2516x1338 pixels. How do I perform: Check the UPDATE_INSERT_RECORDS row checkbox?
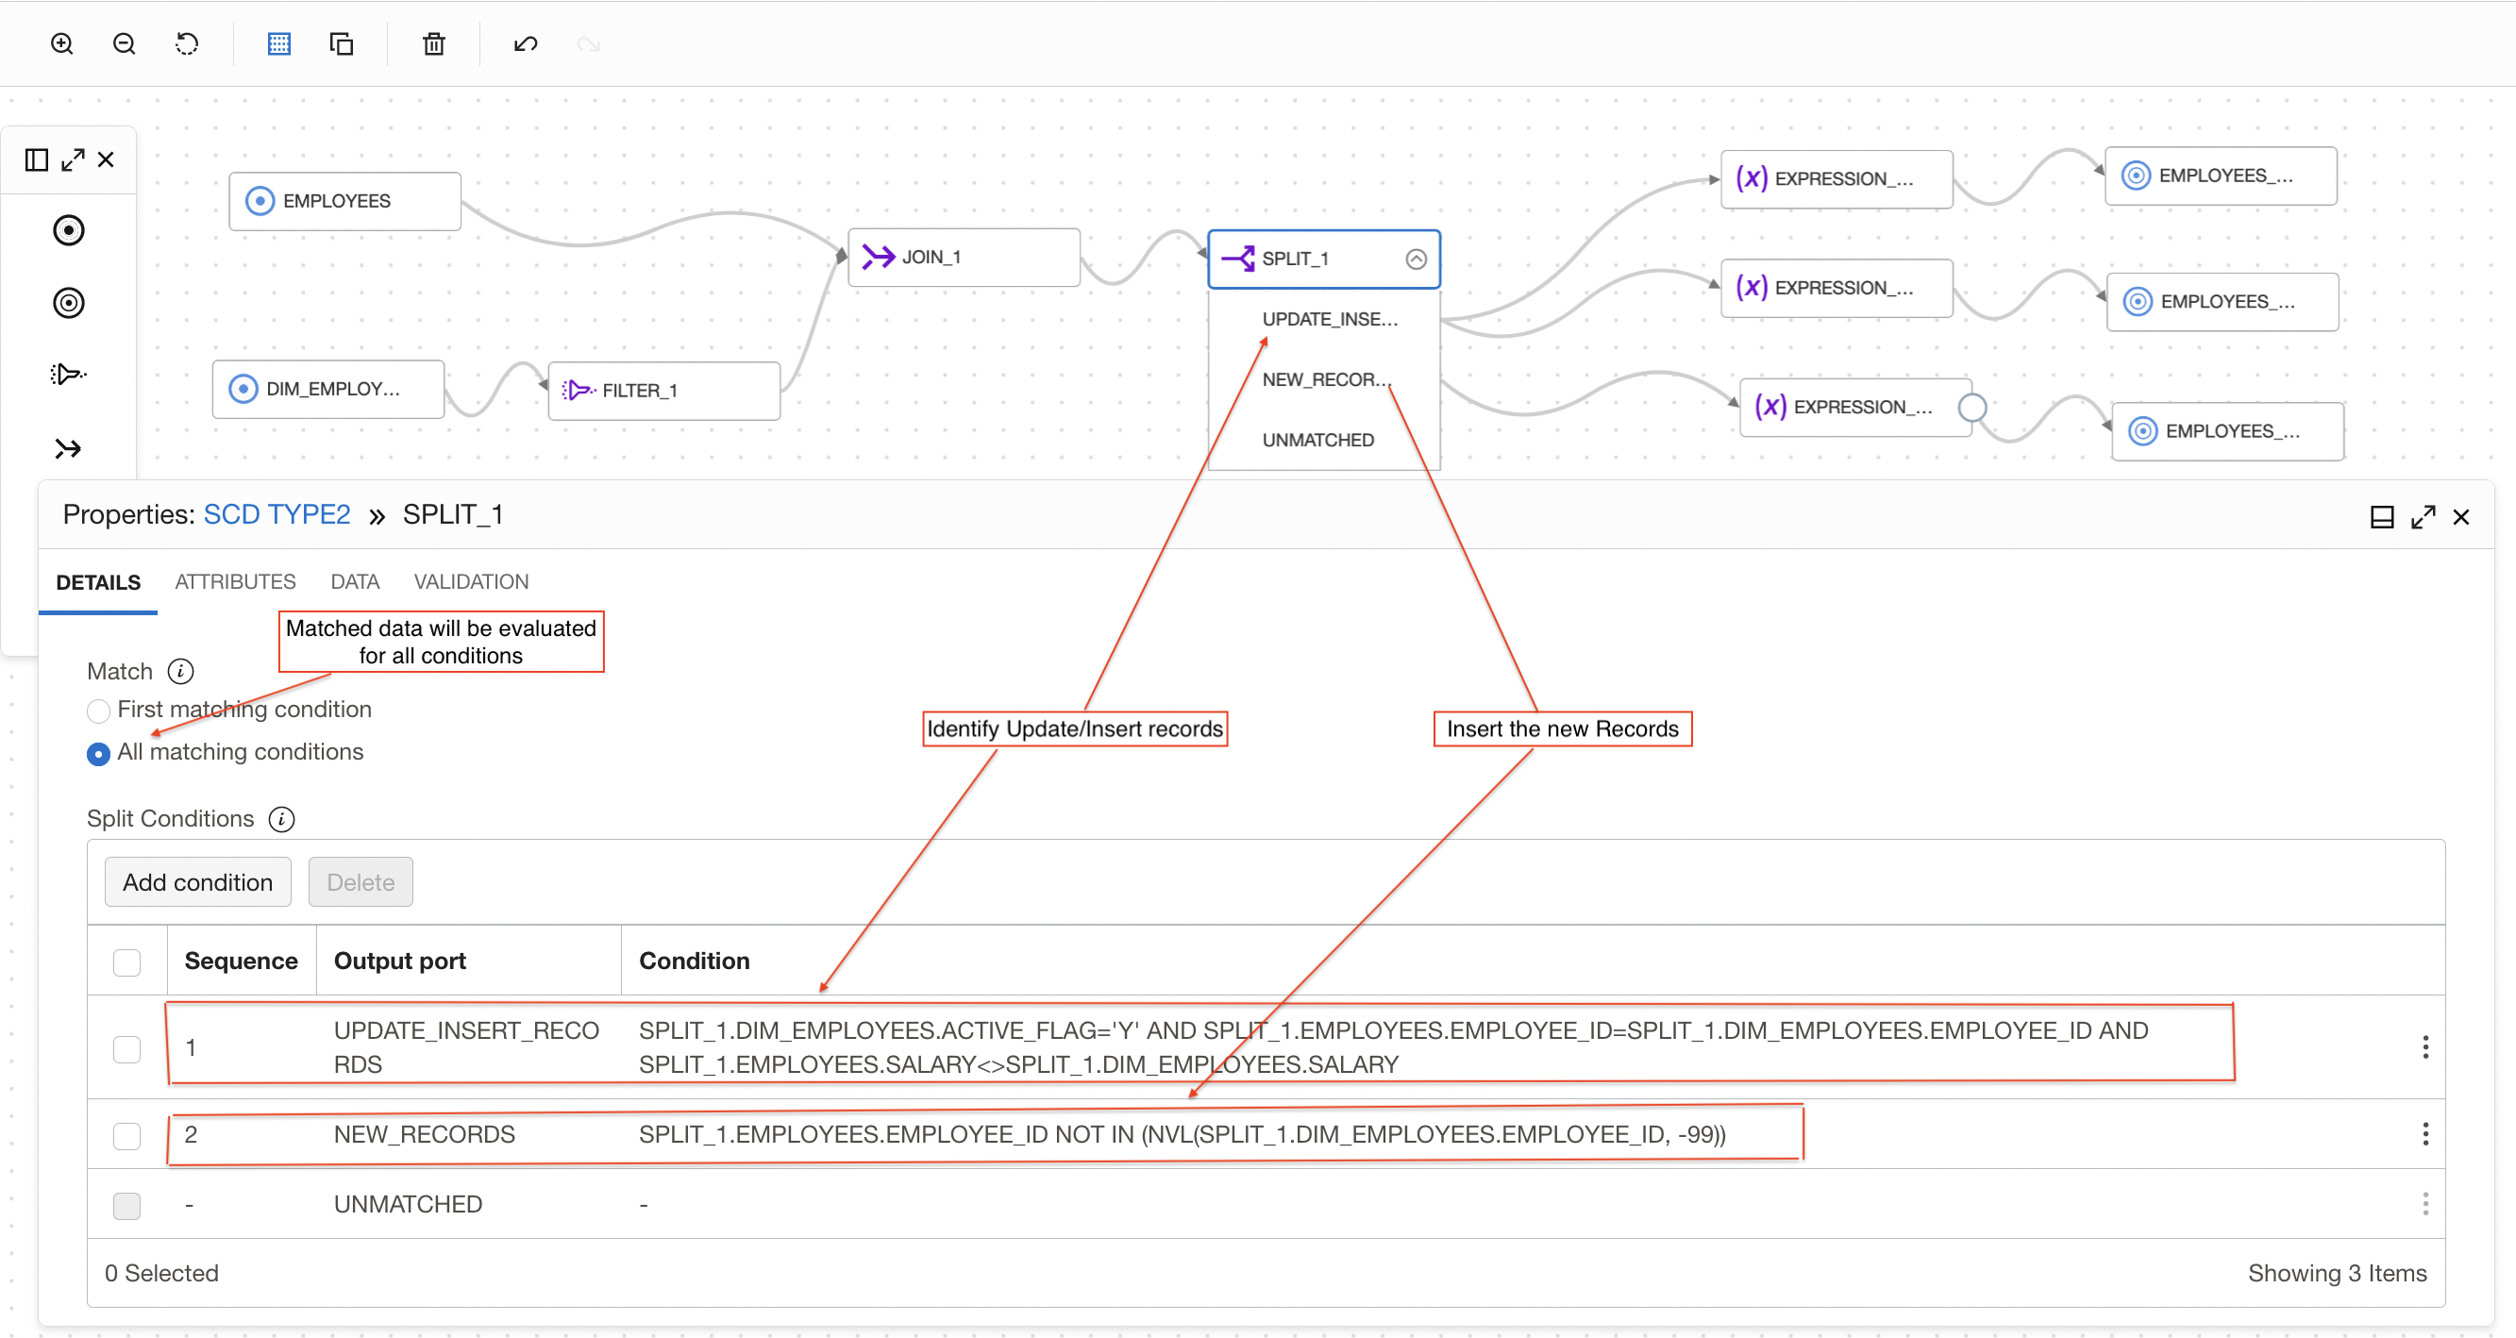click(127, 1047)
